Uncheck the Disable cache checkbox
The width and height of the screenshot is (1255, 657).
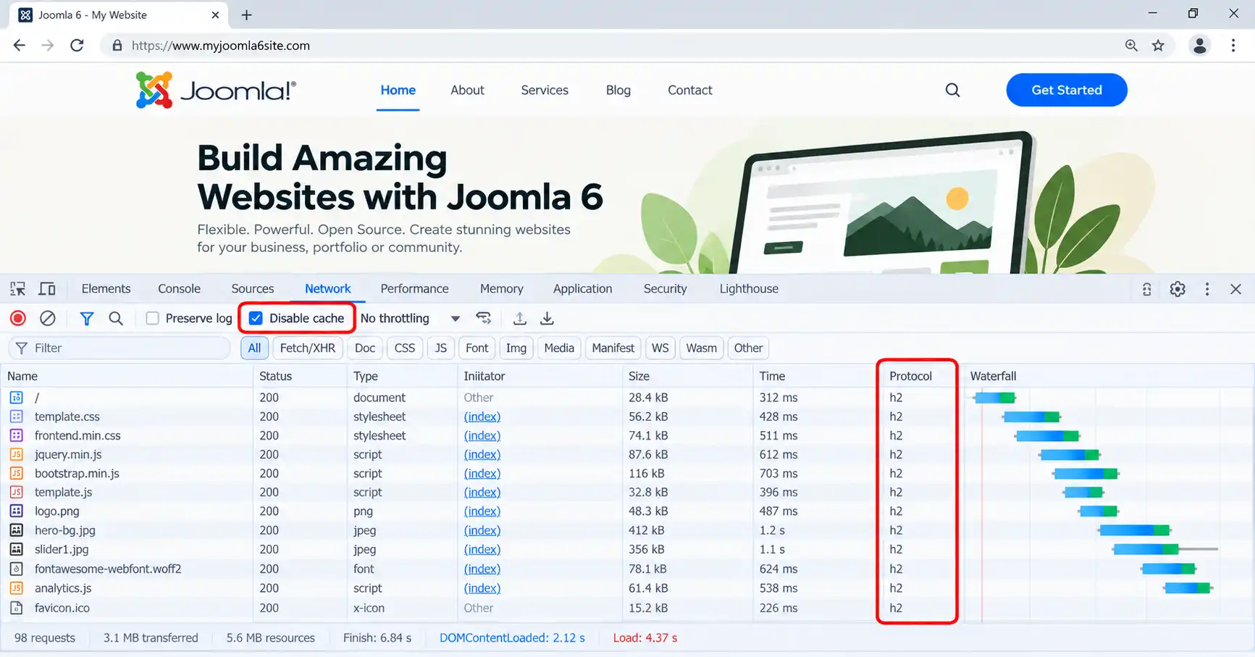(x=256, y=318)
